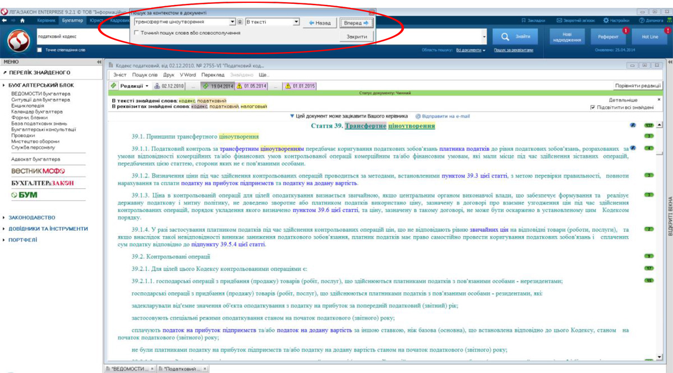Open the context search text dropdown arrow

(232, 22)
